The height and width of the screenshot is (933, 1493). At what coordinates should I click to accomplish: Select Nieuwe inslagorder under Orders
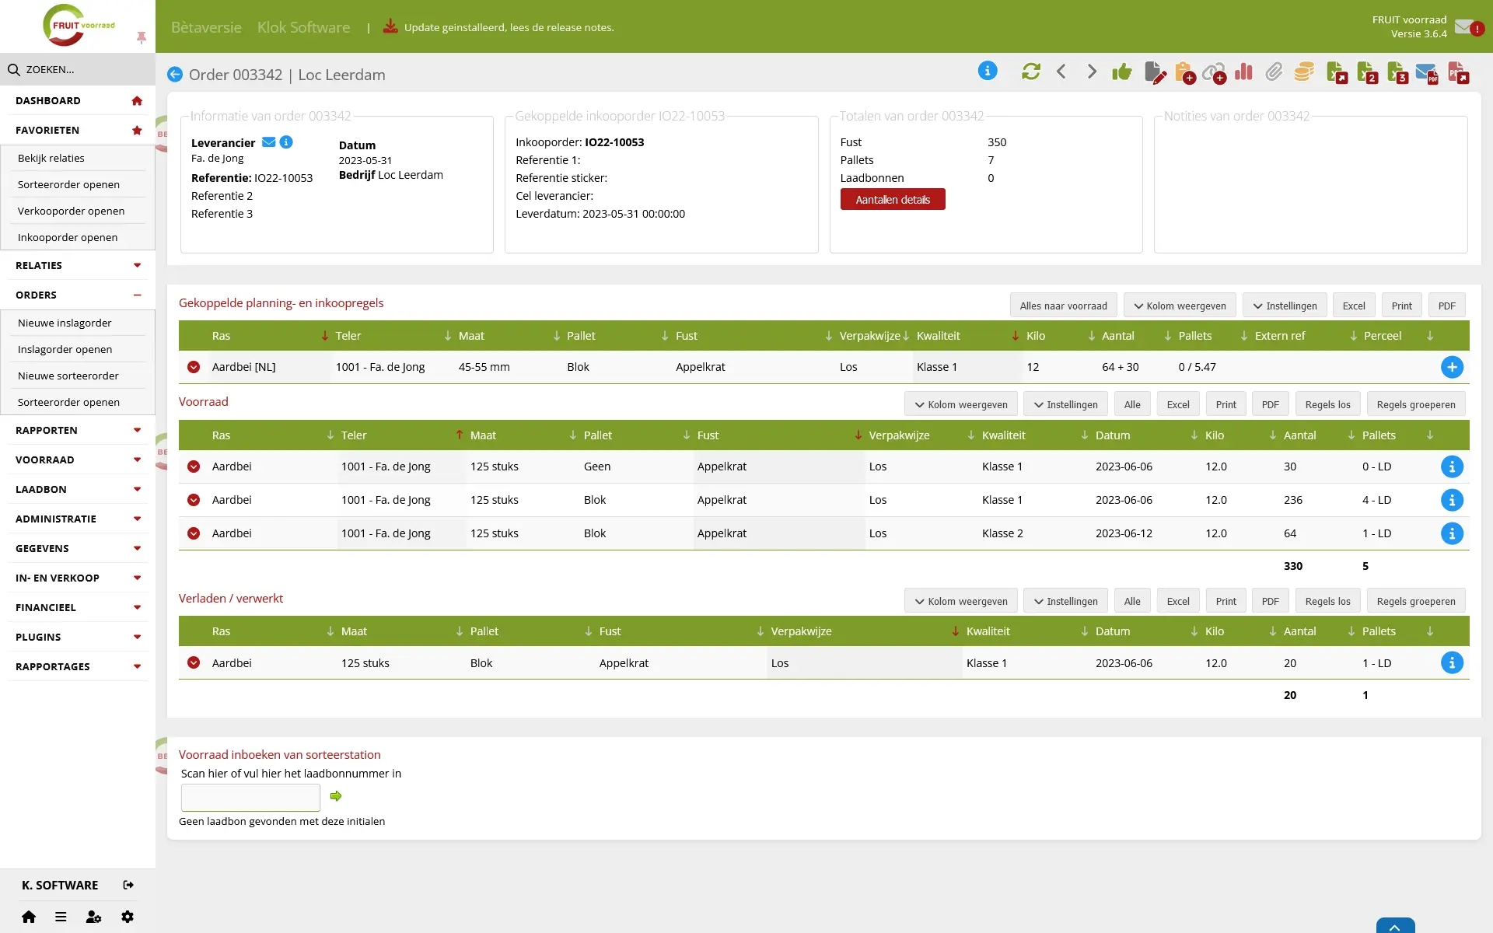click(x=65, y=323)
